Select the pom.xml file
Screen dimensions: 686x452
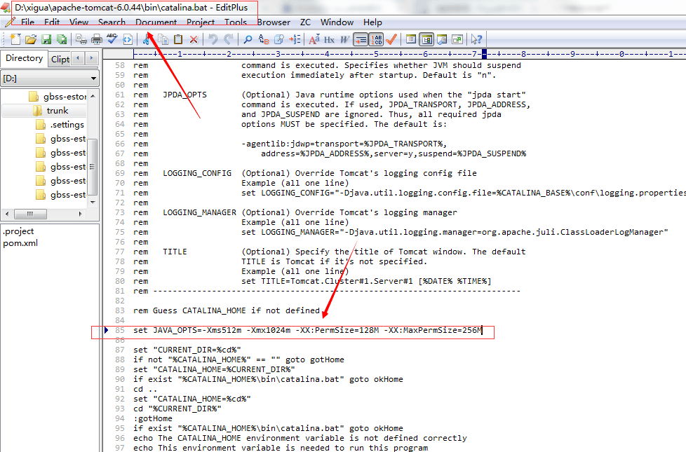click(x=20, y=243)
